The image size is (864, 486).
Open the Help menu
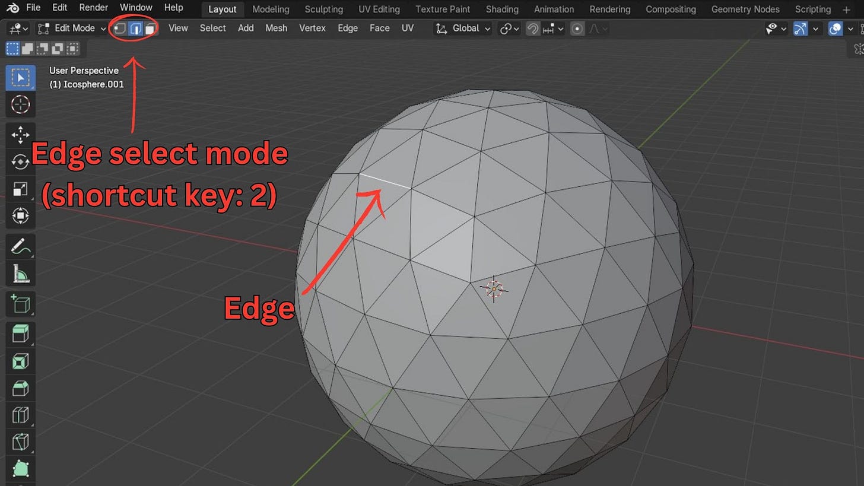(x=173, y=8)
